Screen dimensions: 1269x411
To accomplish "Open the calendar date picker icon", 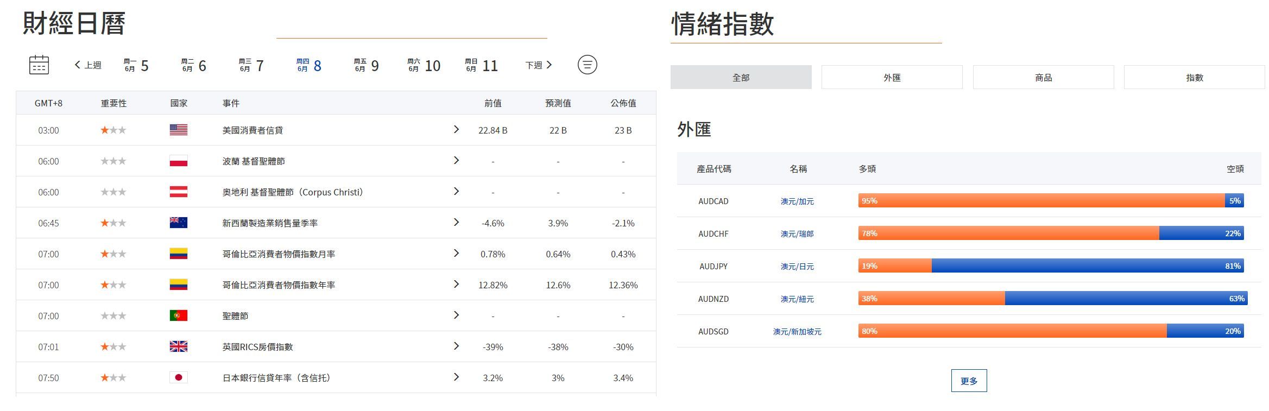I will tap(39, 65).
